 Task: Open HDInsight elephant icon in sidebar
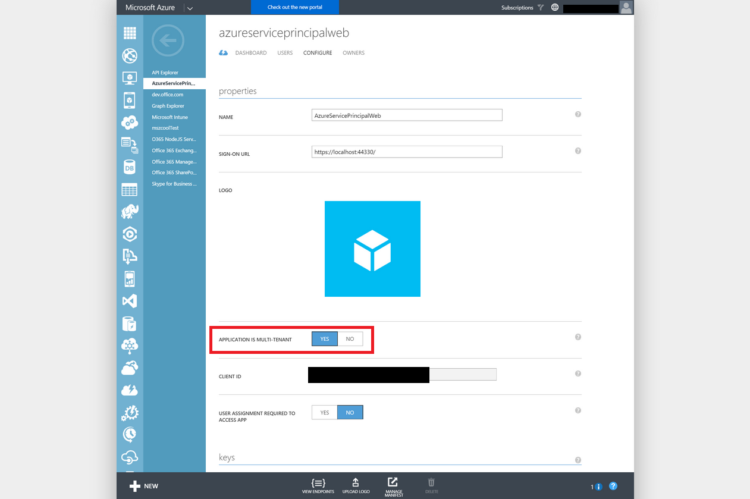click(130, 212)
